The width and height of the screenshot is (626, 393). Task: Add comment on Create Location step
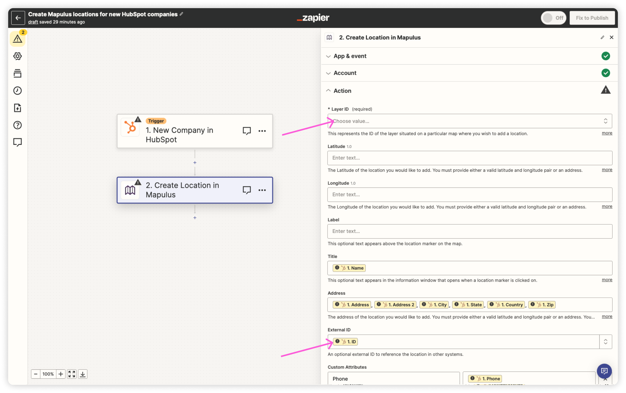click(x=246, y=190)
